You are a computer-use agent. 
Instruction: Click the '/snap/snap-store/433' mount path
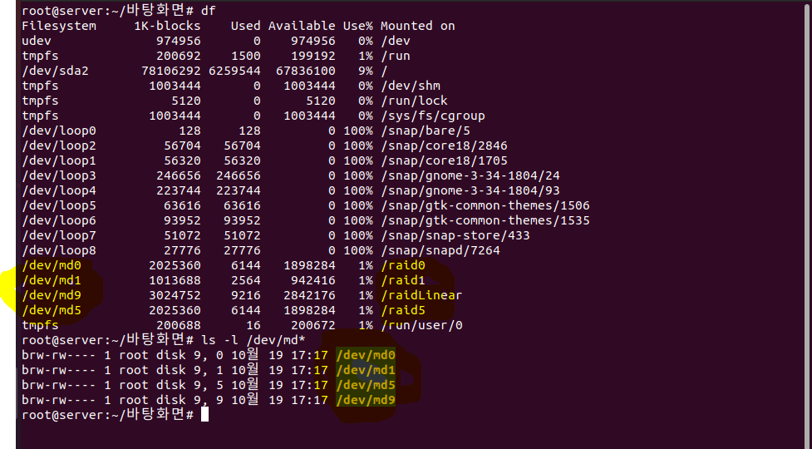click(455, 235)
